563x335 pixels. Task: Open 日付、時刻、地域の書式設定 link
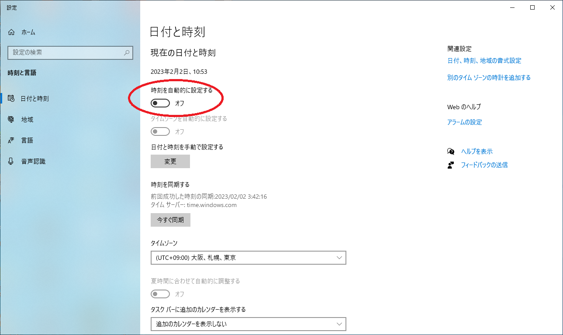click(x=484, y=61)
